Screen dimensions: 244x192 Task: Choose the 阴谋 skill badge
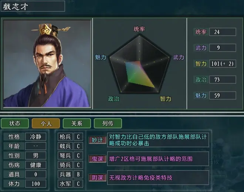coord(97,178)
